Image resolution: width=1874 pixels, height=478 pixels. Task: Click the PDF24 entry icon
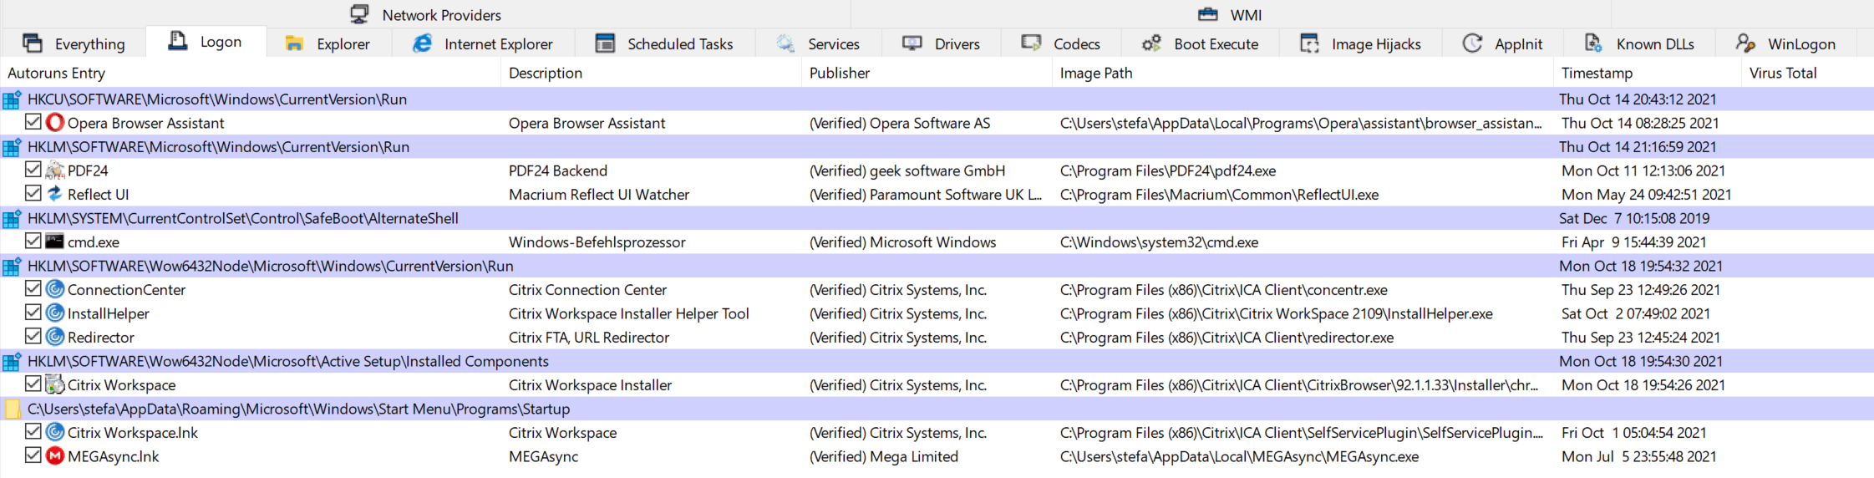pyautogui.click(x=55, y=170)
